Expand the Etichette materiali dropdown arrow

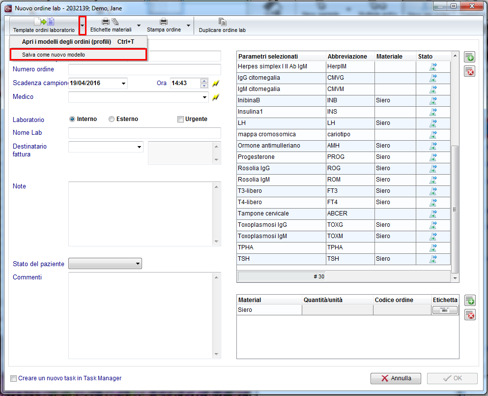(x=139, y=25)
